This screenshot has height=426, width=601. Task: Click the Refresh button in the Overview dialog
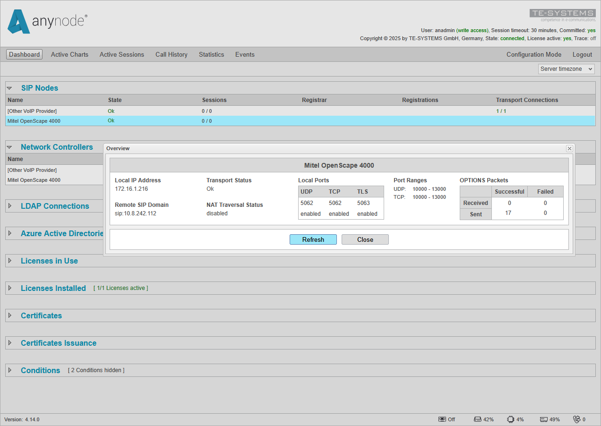pyautogui.click(x=313, y=239)
